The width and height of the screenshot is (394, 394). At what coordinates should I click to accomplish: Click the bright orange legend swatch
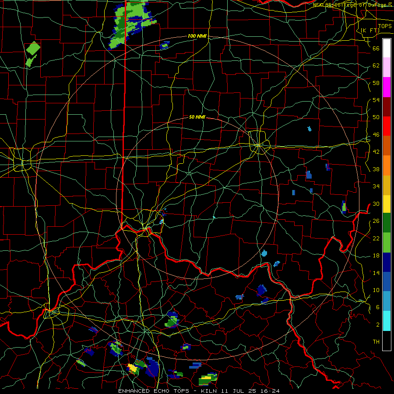pyautogui.click(x=387, y=165)
